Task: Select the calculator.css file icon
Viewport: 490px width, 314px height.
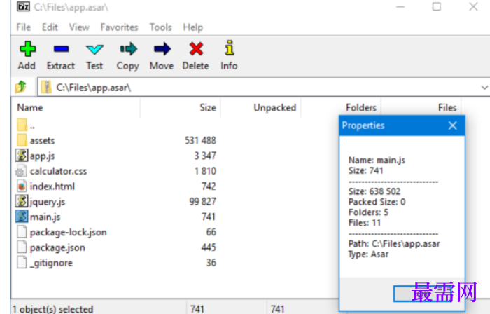Action: (21, 171)
